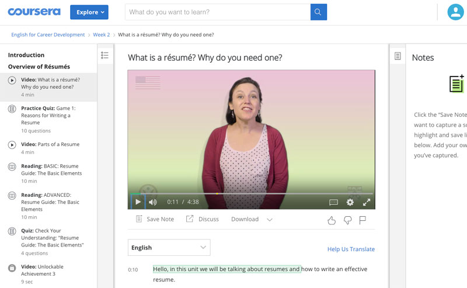Click the thumbs up like icon
Screen dimensions: 467x288
[x=332, y=220]
